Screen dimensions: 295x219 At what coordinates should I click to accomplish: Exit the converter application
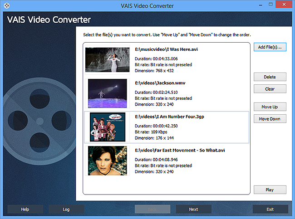coord(270,209)
